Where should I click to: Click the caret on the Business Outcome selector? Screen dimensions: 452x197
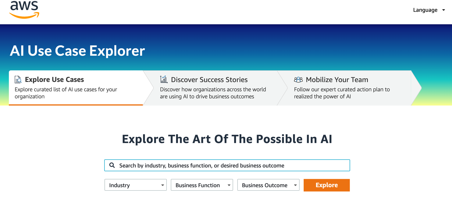pyautogui.click(x=295, y=185)
